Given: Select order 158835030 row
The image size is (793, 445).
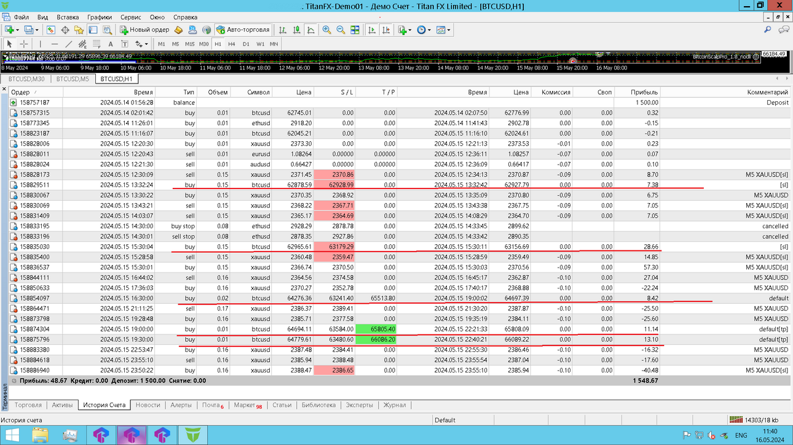Looking at the screenshot, I should pyautogui.click(x=400, y=247).
